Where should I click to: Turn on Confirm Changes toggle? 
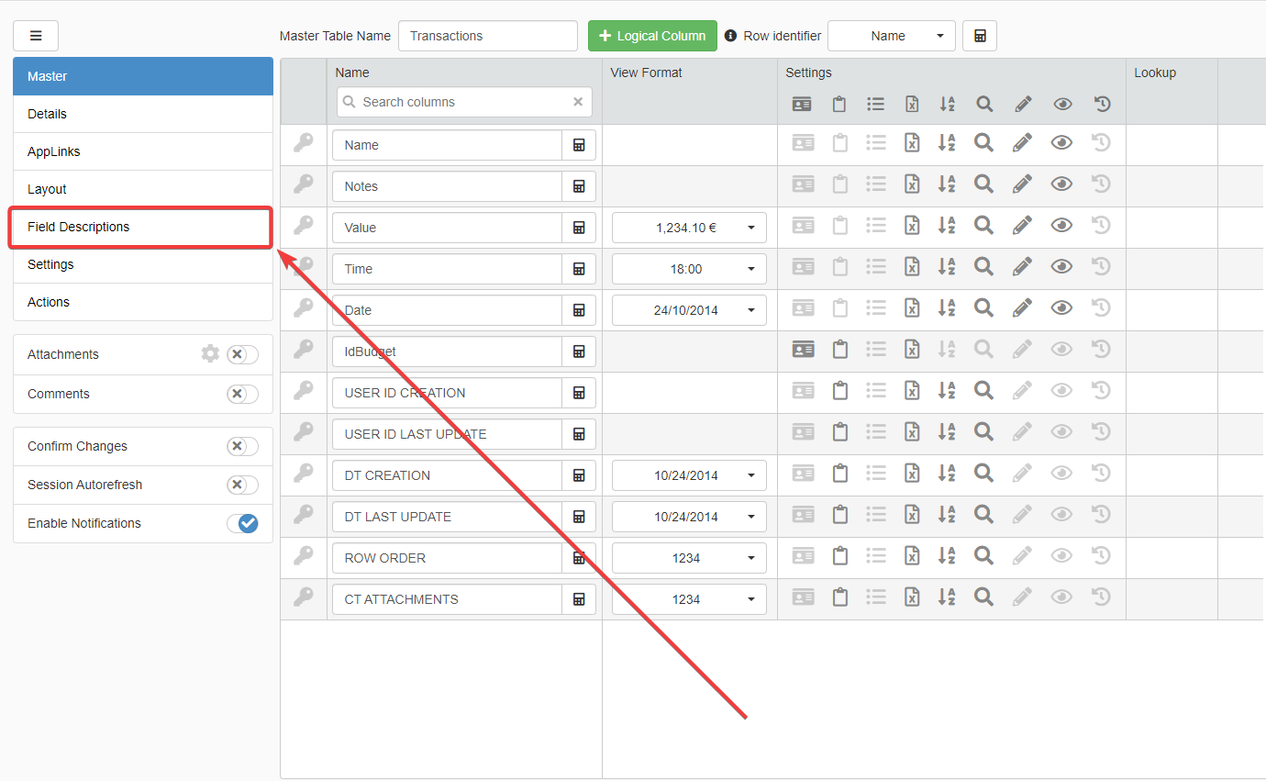coord(242,446)
